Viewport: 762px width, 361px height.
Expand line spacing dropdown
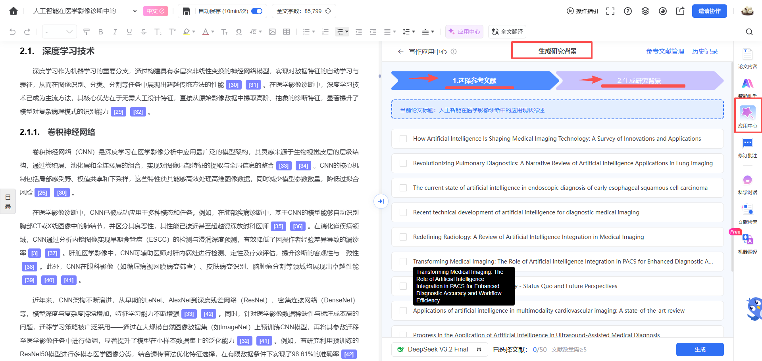(414, 32)
